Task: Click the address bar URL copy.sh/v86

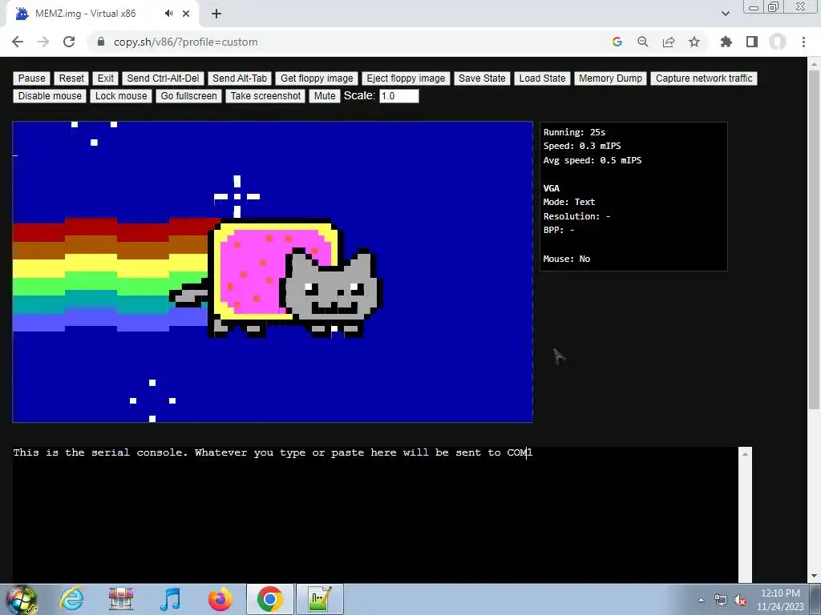Action: point(185,42)
